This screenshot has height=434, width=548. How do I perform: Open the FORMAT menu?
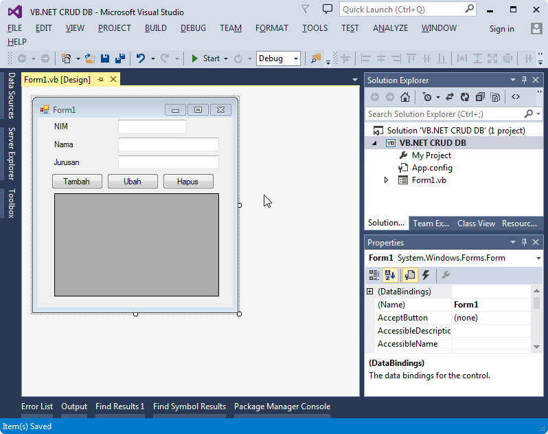coord(271,28)
